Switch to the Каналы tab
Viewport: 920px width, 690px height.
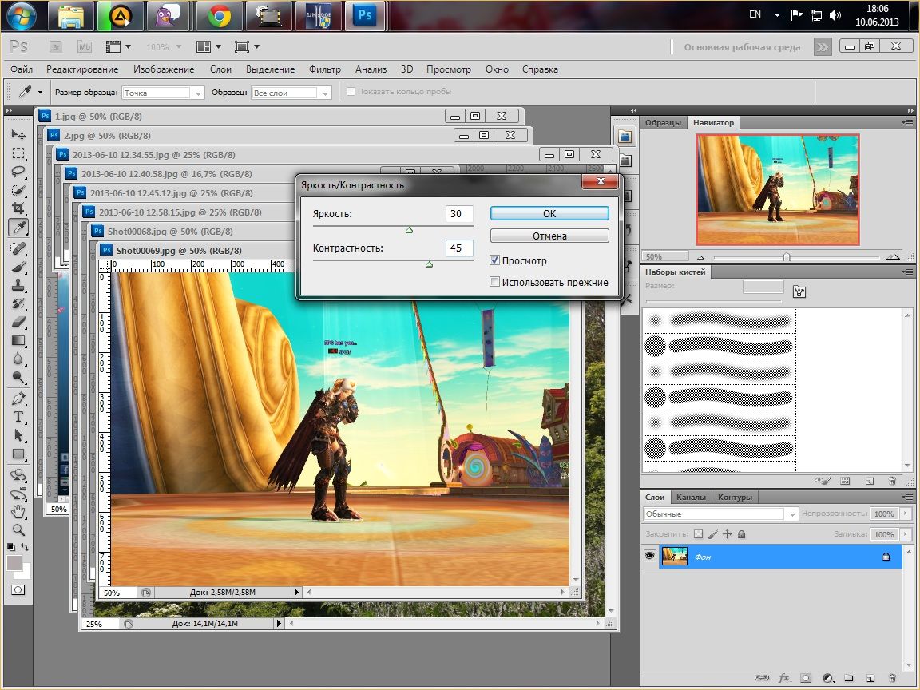[691, 497]
